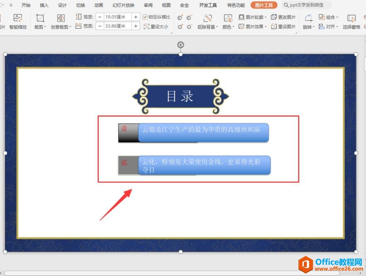This screenshot has height=276, width=366.
Task: Open the Slide Show ribbon tab
Action: (x=123, y=5)
